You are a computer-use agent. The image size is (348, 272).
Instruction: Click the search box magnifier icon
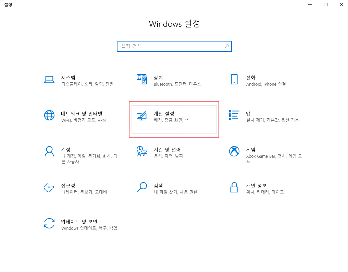coord(227,46)
